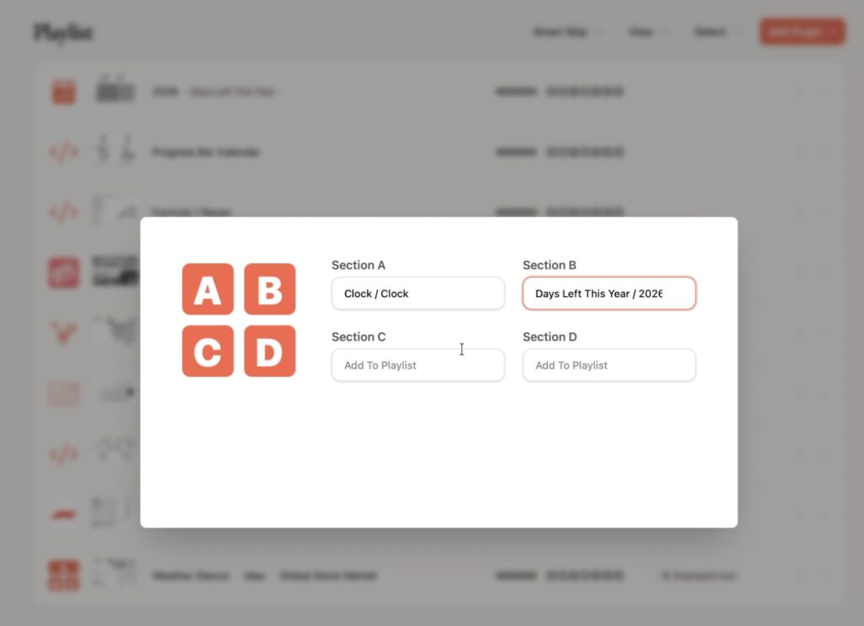Click the first row preview thumbnail

point(115,89)
